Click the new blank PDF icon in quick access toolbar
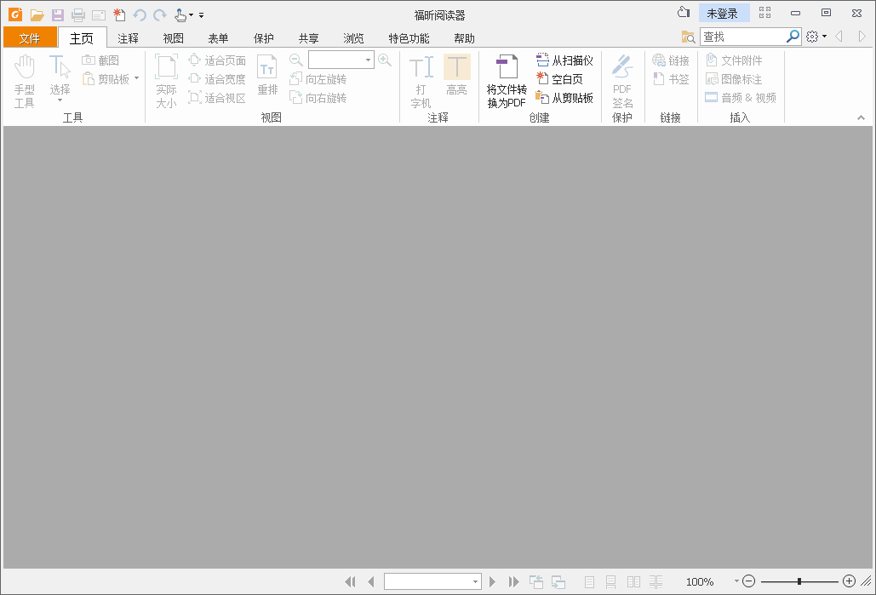 (119, 15)
